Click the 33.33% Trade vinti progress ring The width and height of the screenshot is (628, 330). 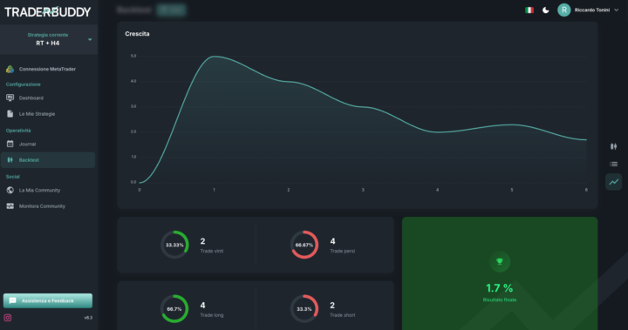tap(174, 245)
